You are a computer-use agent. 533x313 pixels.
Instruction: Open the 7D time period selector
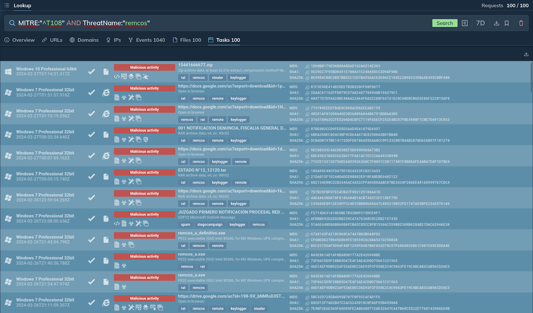480,23
